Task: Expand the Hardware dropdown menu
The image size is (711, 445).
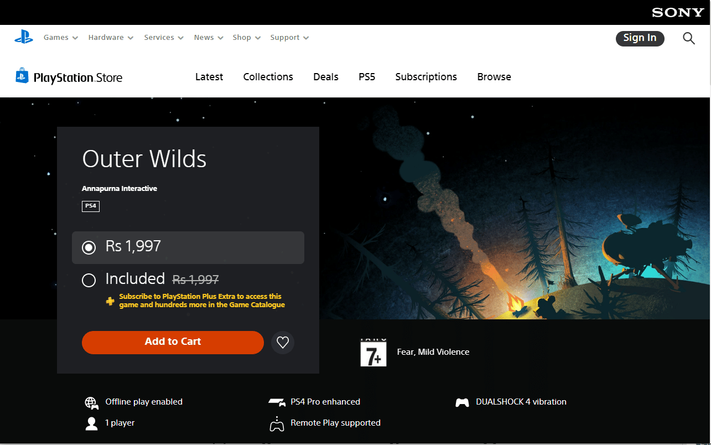Action: point(111,38)
